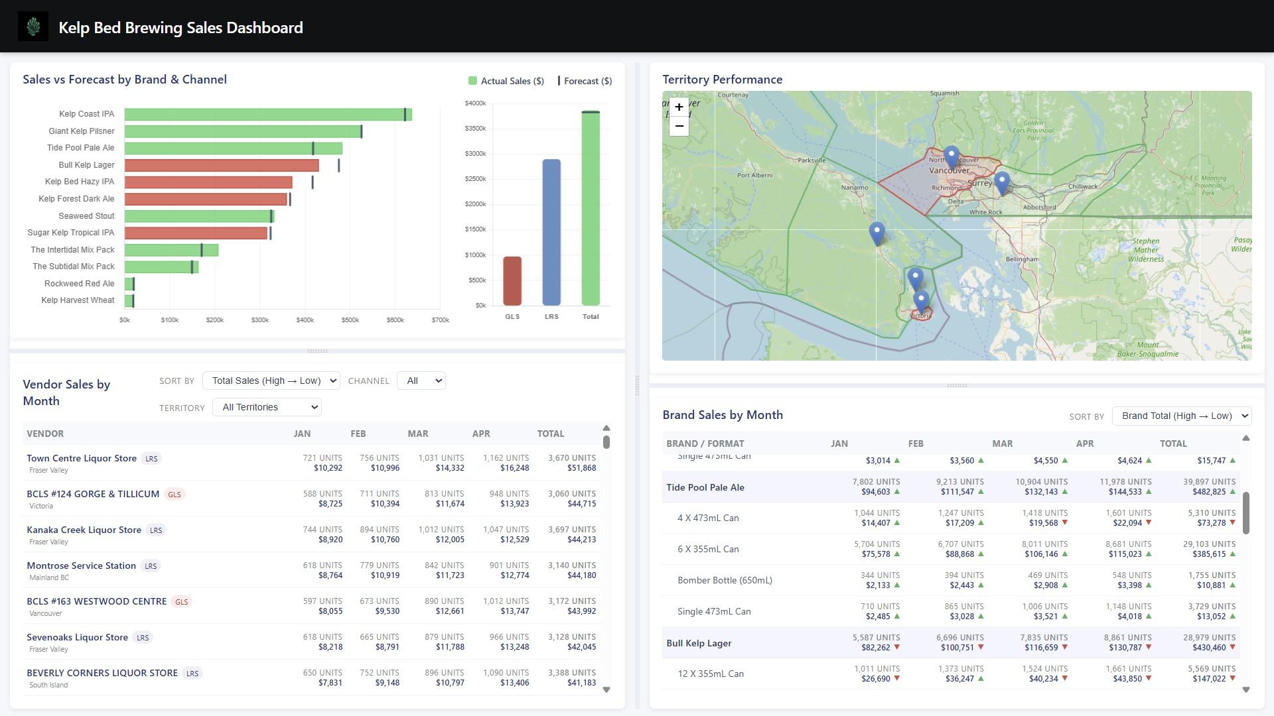Click zoom in on the Territory Performance map
The width and height of the screenshot is (1274, 716).
click(x=679, y=107)
